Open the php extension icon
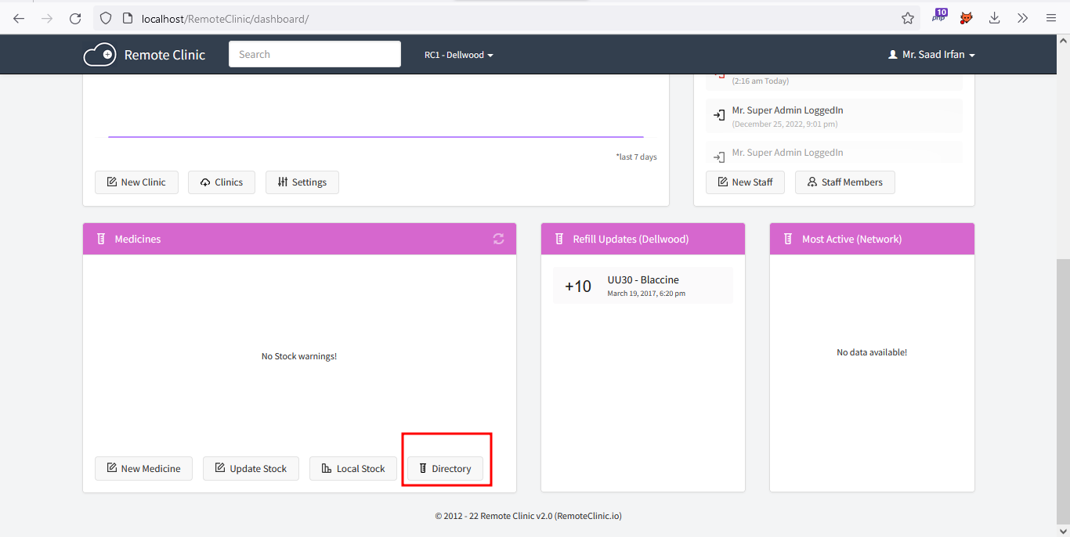The width and height of the screenshot is (1070, 537). tap(939, 16)
